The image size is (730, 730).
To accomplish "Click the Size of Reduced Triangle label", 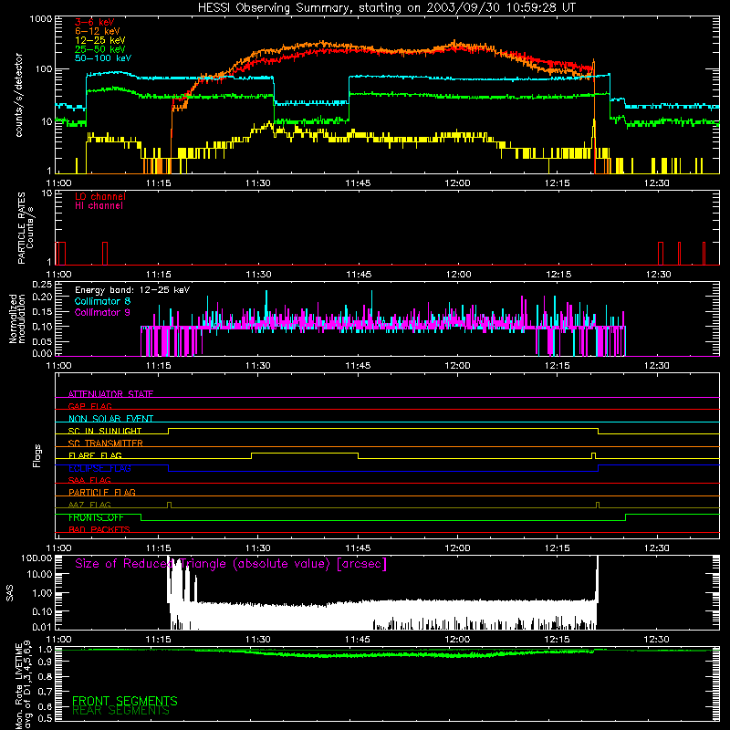I will [x=231, y=564].
